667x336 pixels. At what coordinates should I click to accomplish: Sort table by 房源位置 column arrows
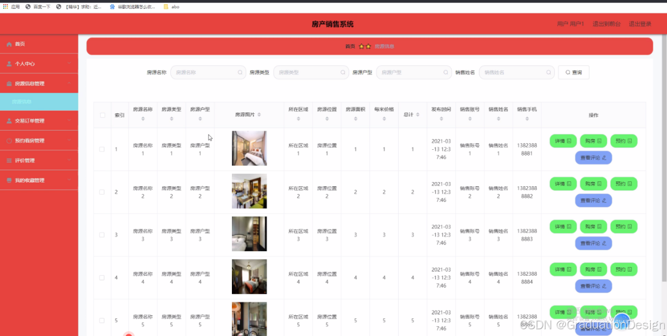point(327,119)
